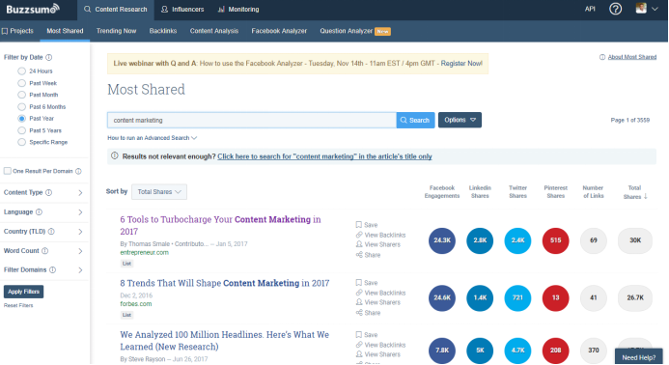Enable One Result Per Domain checkbox

(8, 171)
